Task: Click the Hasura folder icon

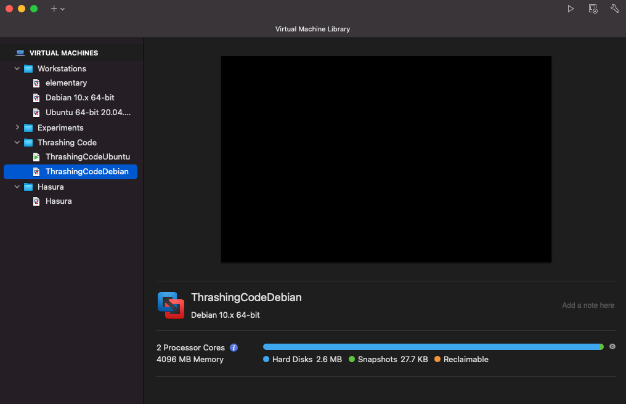Action: pyautogui.click(x=28, y=187)
